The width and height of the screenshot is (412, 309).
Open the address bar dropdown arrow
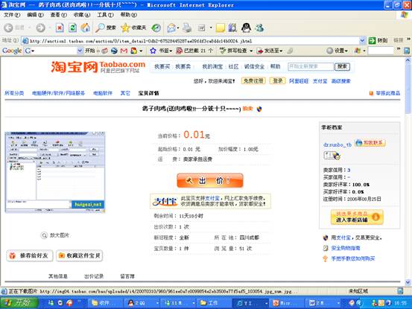362,40
